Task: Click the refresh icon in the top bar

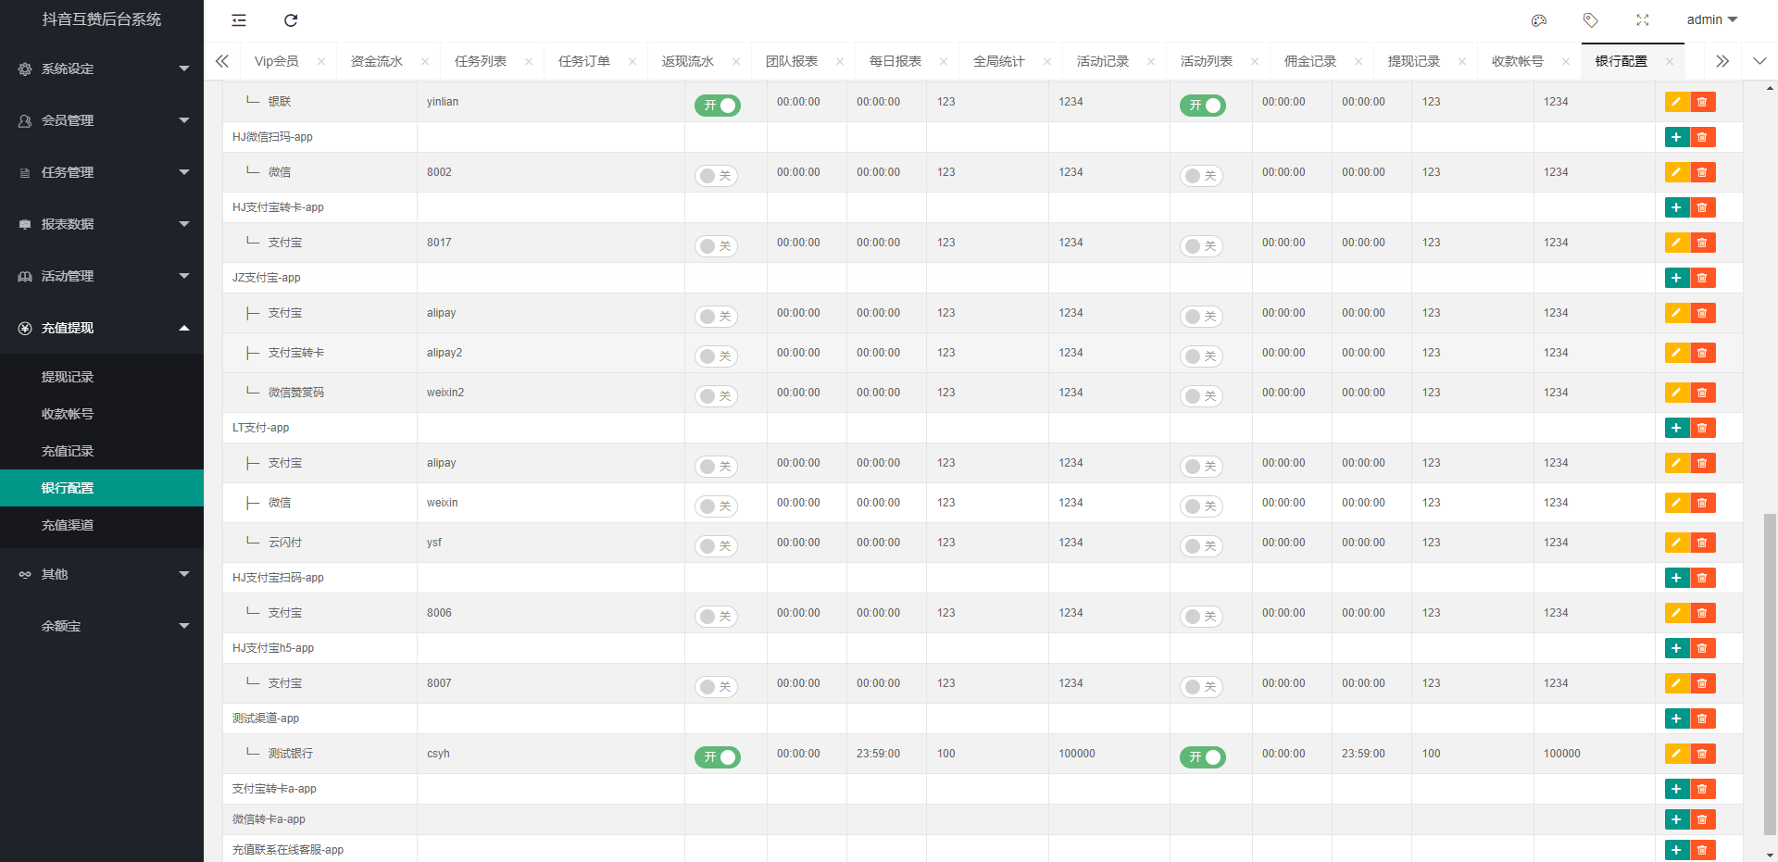Action: click(x=291, y=20)
